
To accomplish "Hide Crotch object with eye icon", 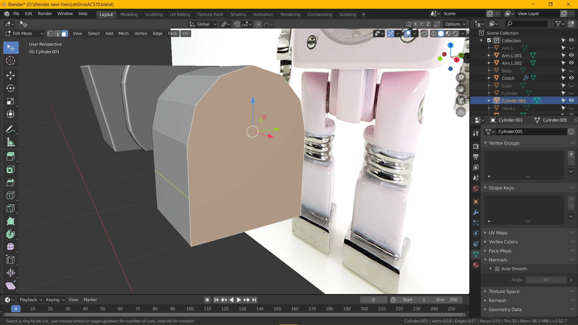I will 571,78.
